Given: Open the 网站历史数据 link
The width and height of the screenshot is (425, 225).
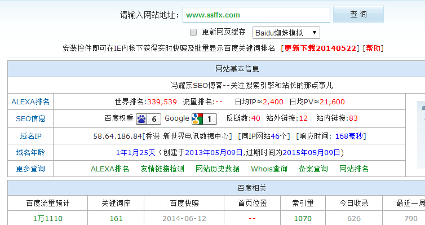Looking at the screenshot, I should pyautogui.click(x=218, y=169).
